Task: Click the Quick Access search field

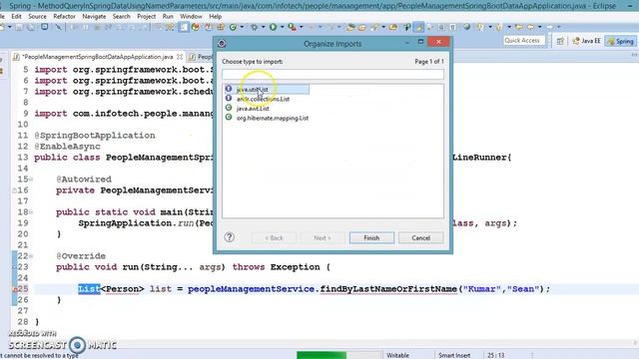Action: 523,41
